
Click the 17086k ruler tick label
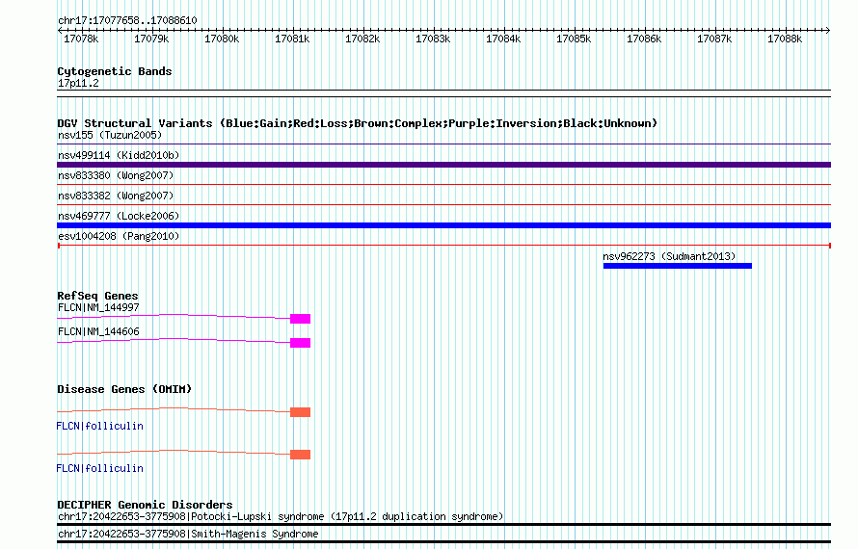(x=644, y=39)
